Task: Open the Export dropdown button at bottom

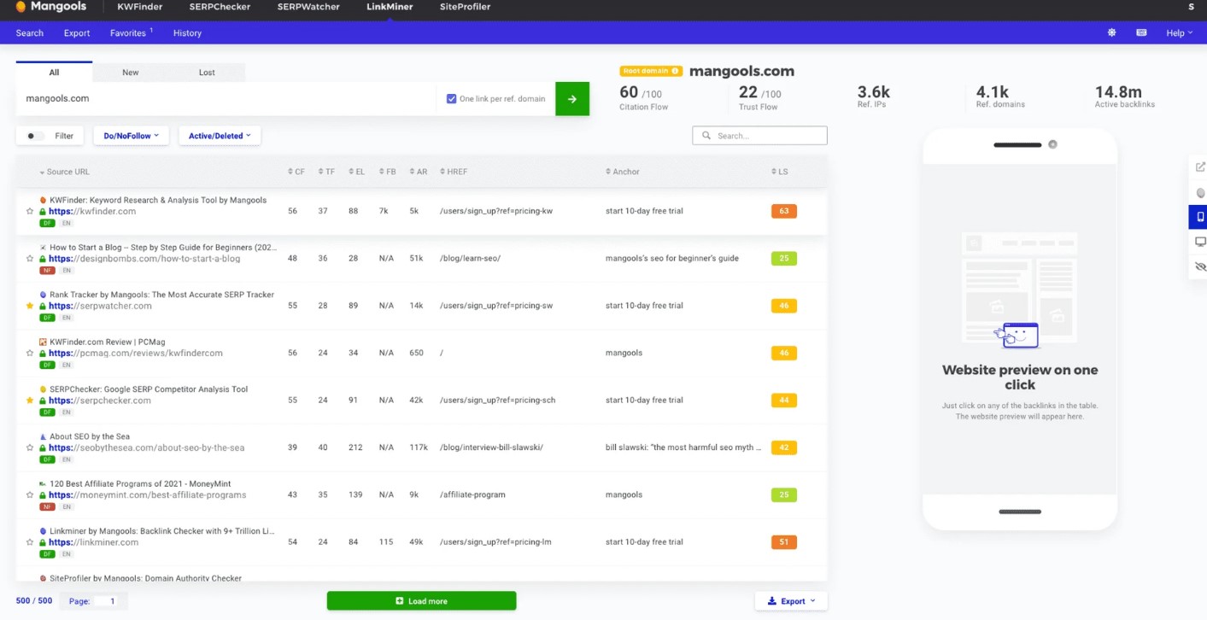Action: pos(791,601)
